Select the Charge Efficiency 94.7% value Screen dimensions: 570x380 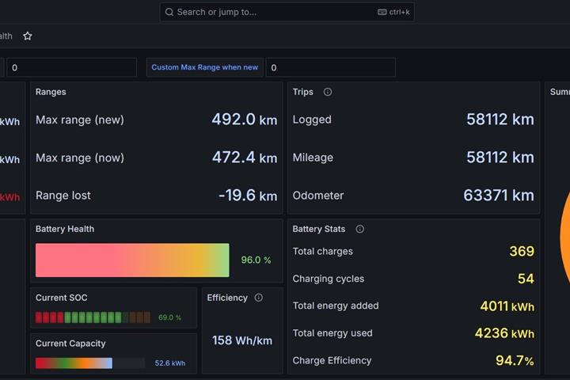coord(515,361)
